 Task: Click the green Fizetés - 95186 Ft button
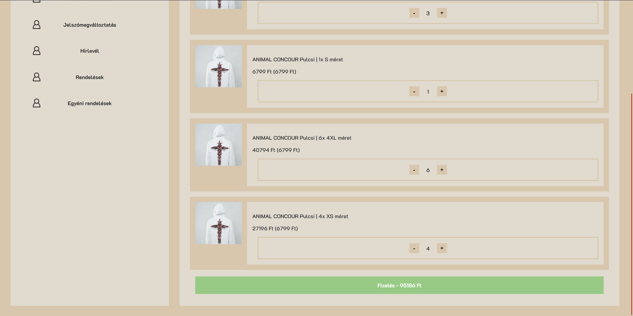tap(399, 285)
